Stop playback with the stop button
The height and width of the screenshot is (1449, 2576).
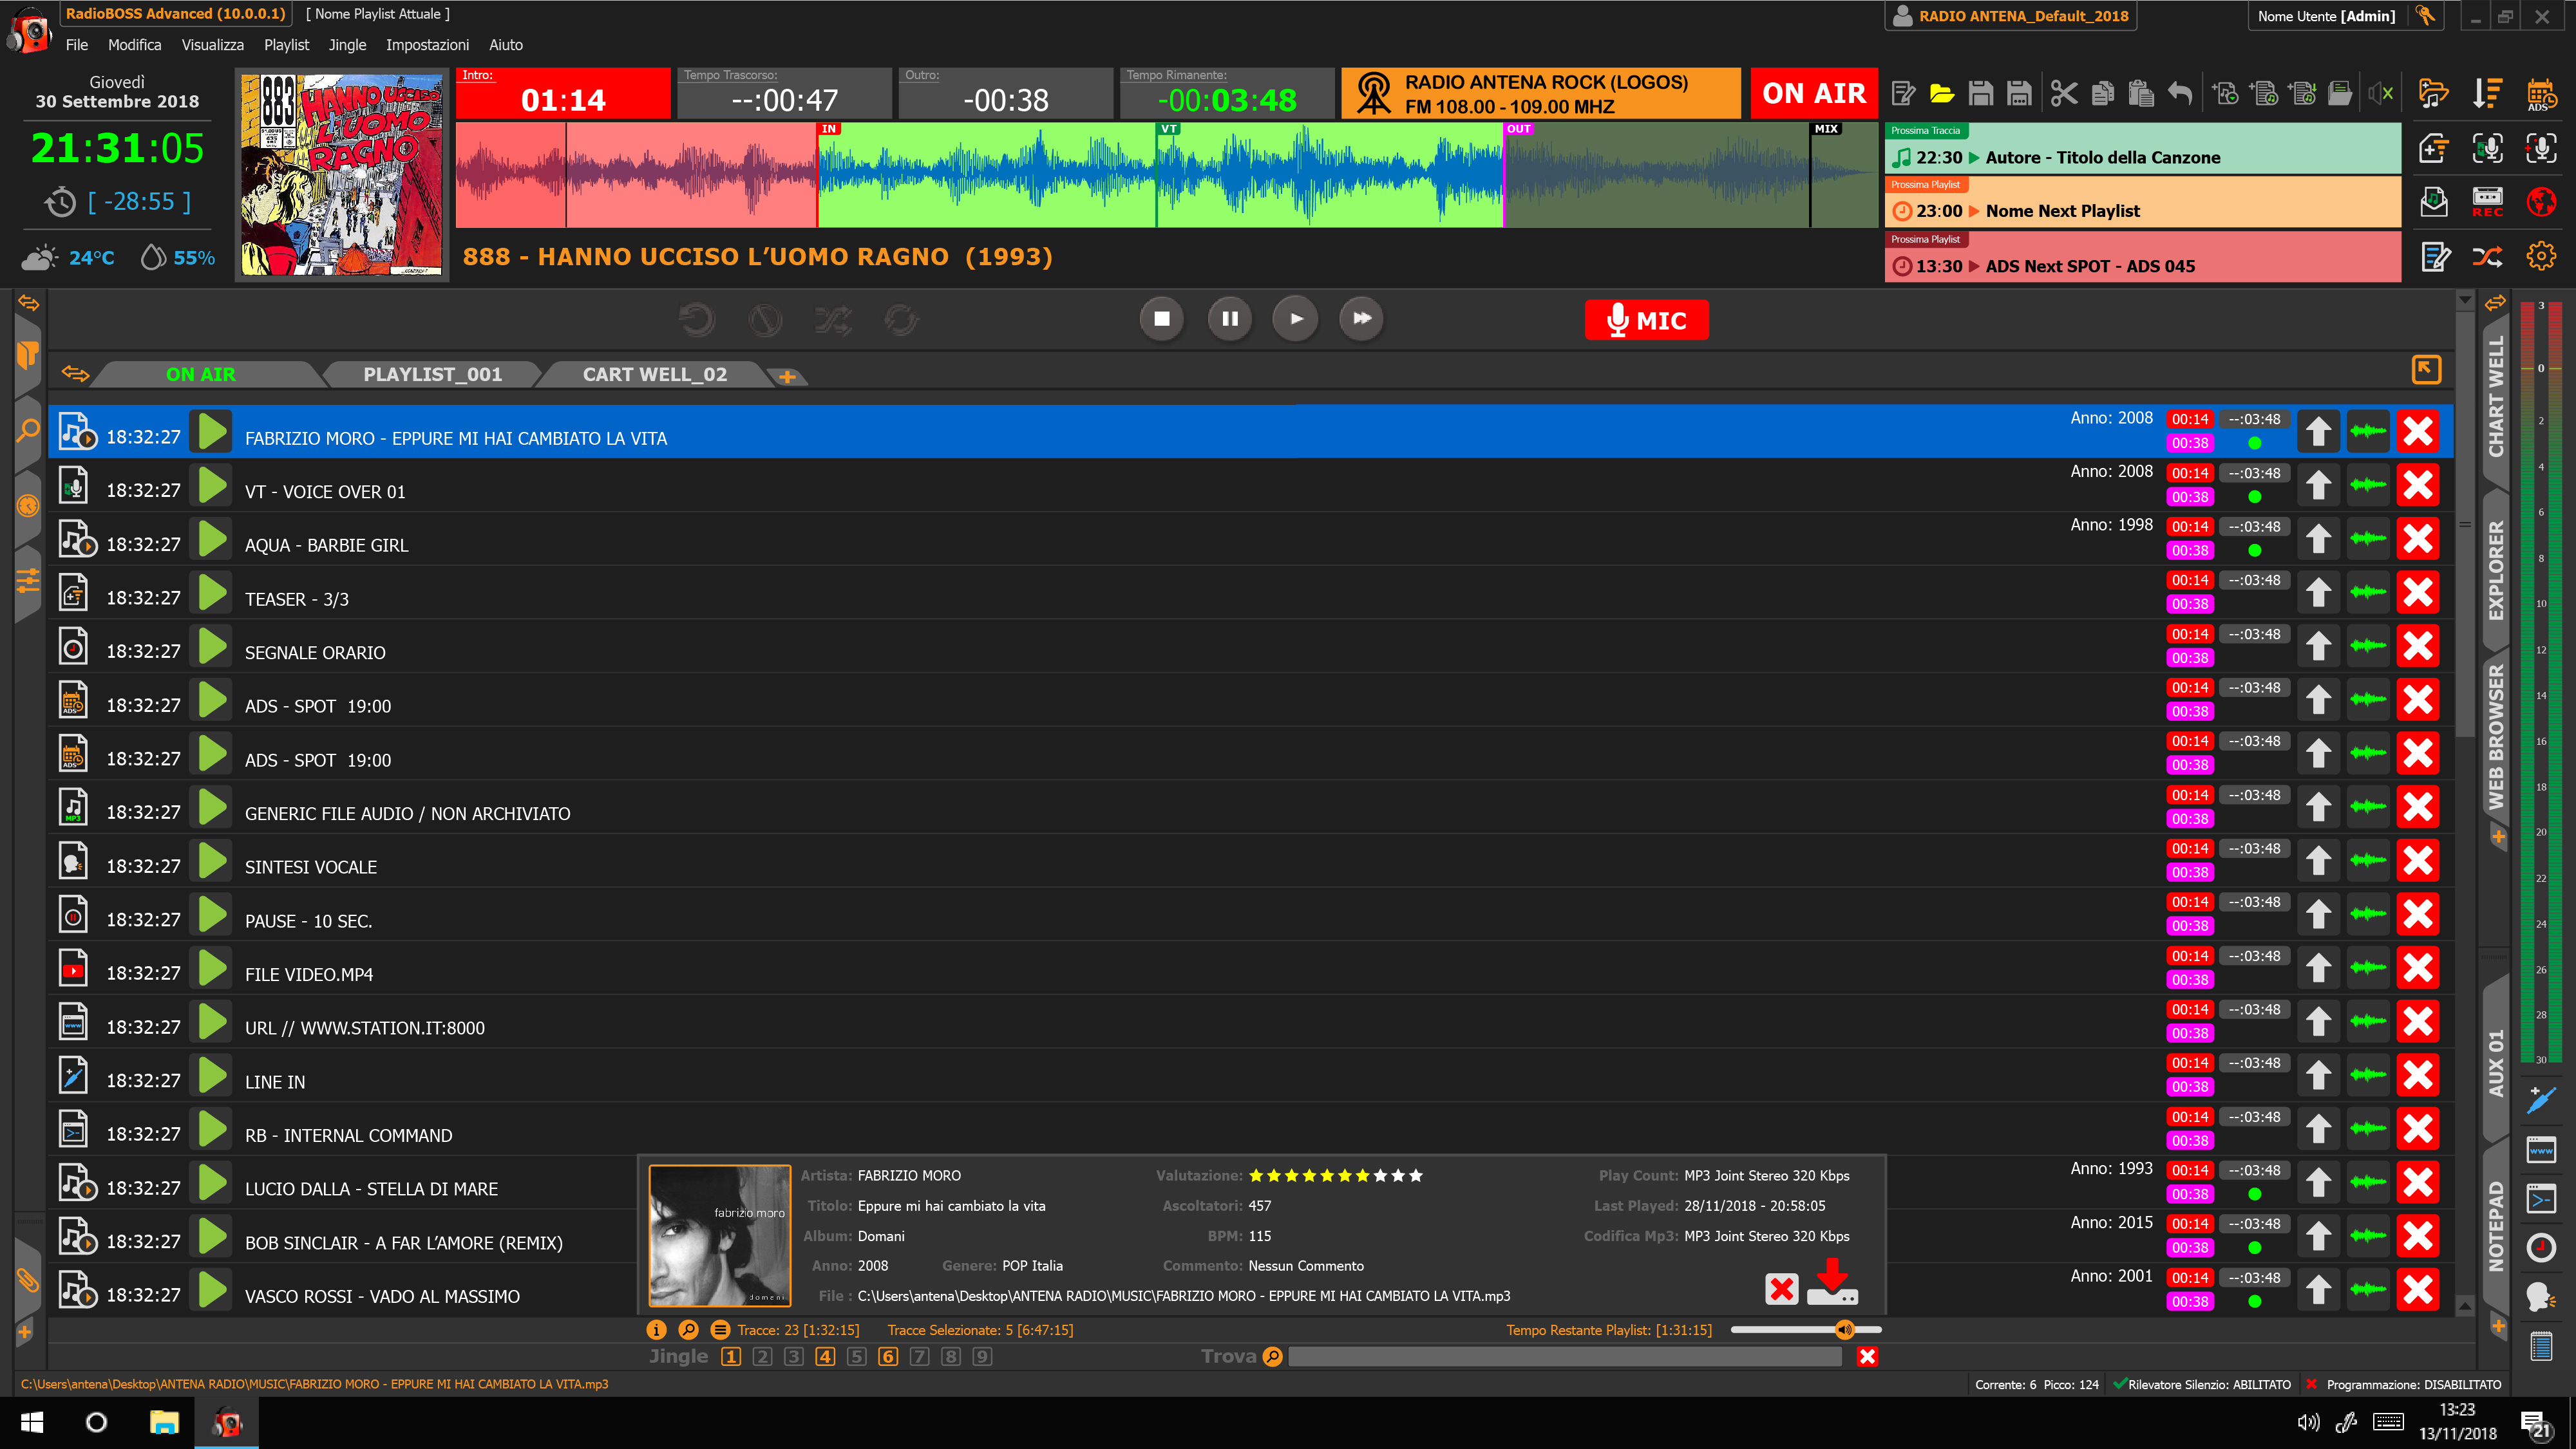point(1161,319)
